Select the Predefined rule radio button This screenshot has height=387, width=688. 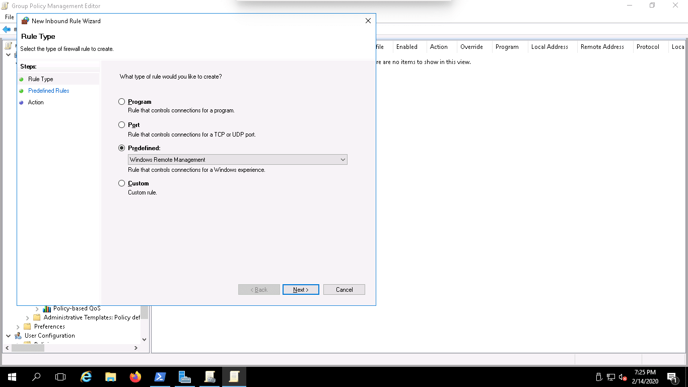point(121,148)
